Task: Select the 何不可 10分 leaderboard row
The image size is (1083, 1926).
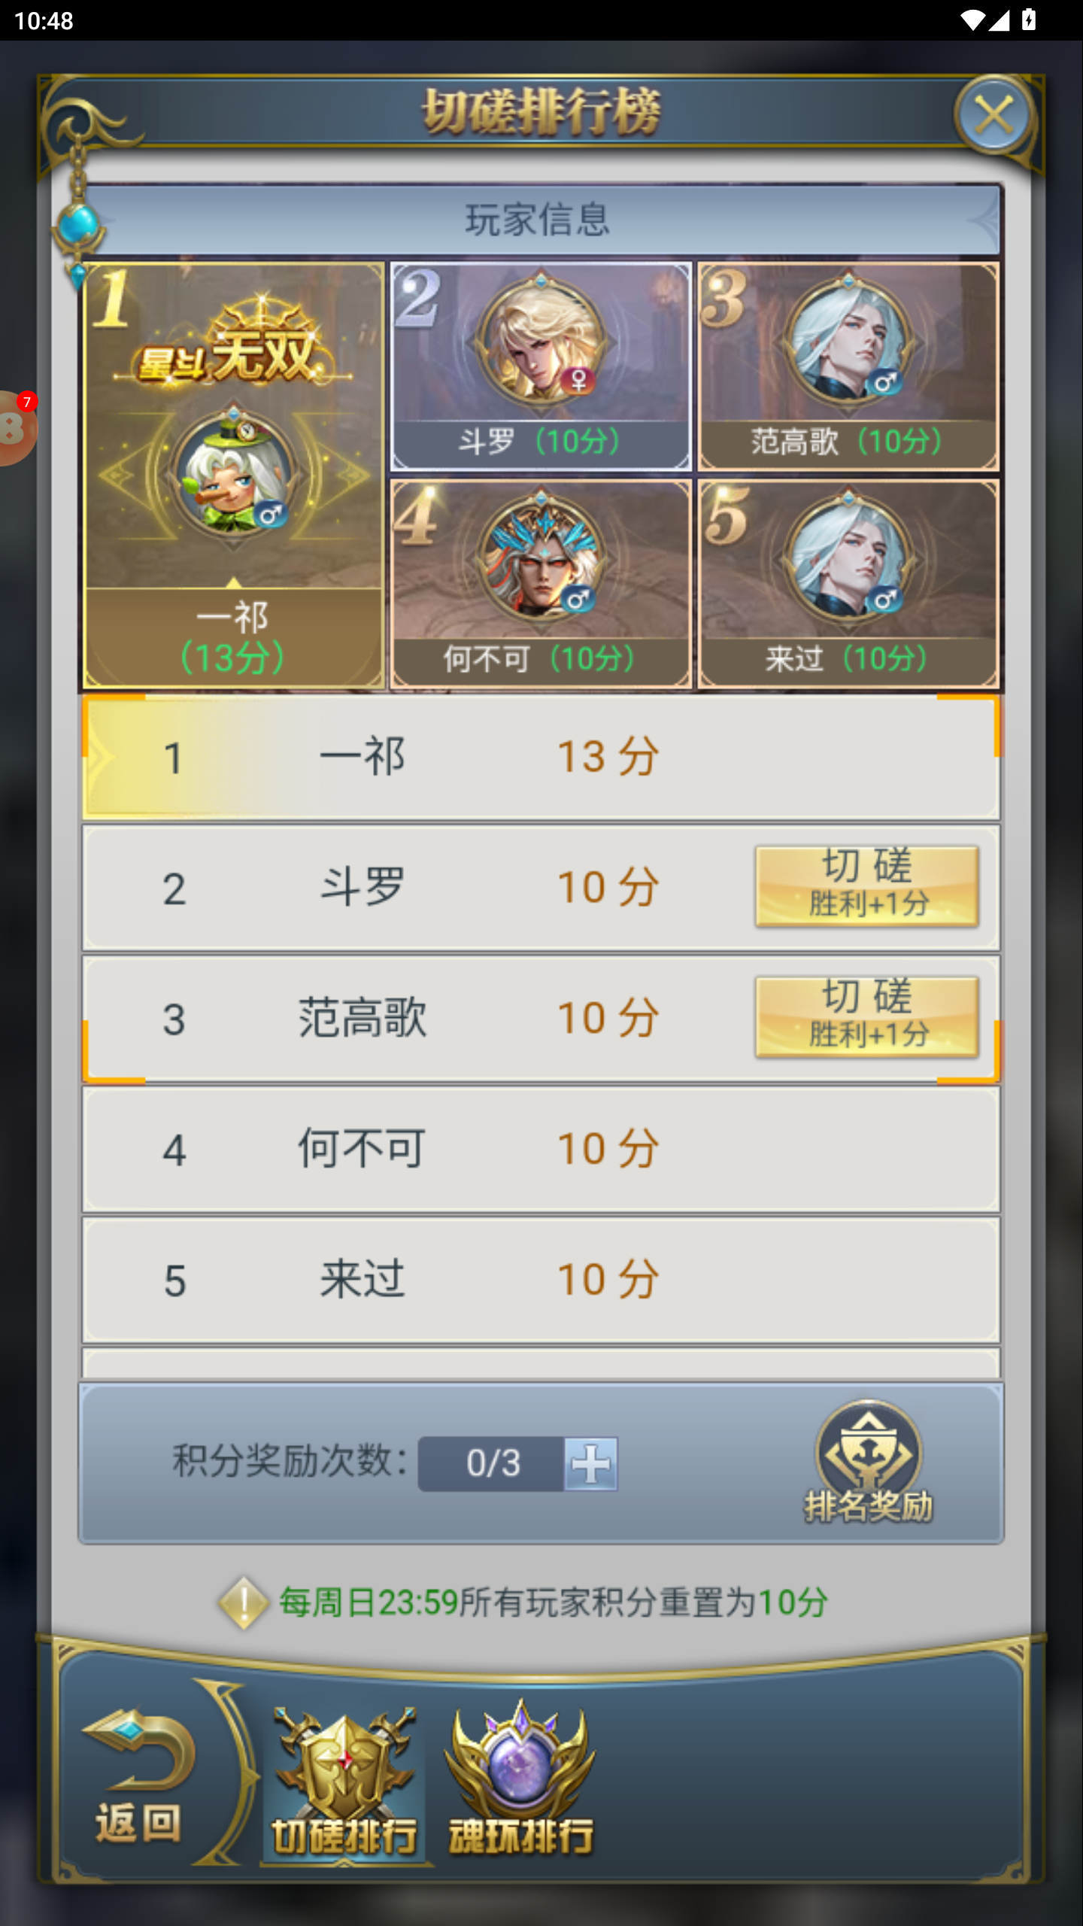Action: pos(541,1150)
